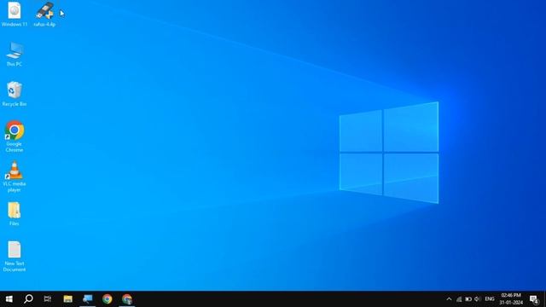
Task: Open the volume speaker tray icon
Action: click(478, 299)
